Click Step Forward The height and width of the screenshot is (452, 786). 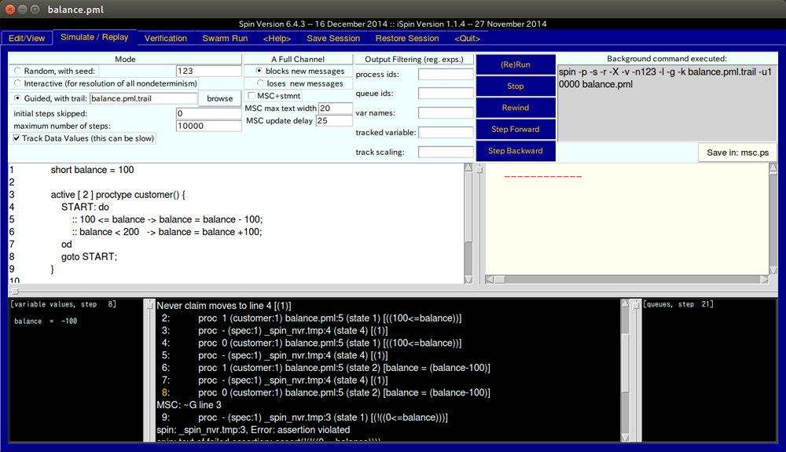coord(516,129)
